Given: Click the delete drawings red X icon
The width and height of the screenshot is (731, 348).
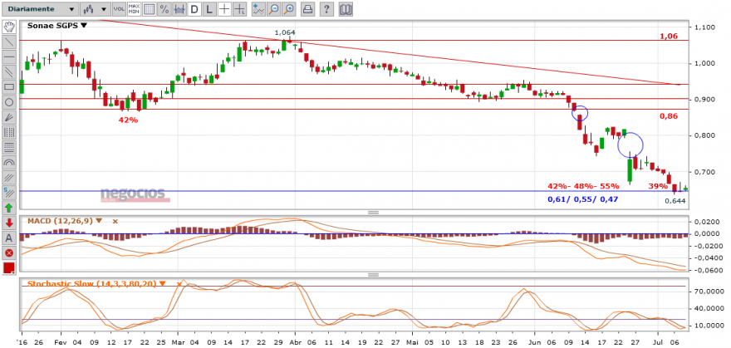Looking at the screenshot, I should point(9,253).
